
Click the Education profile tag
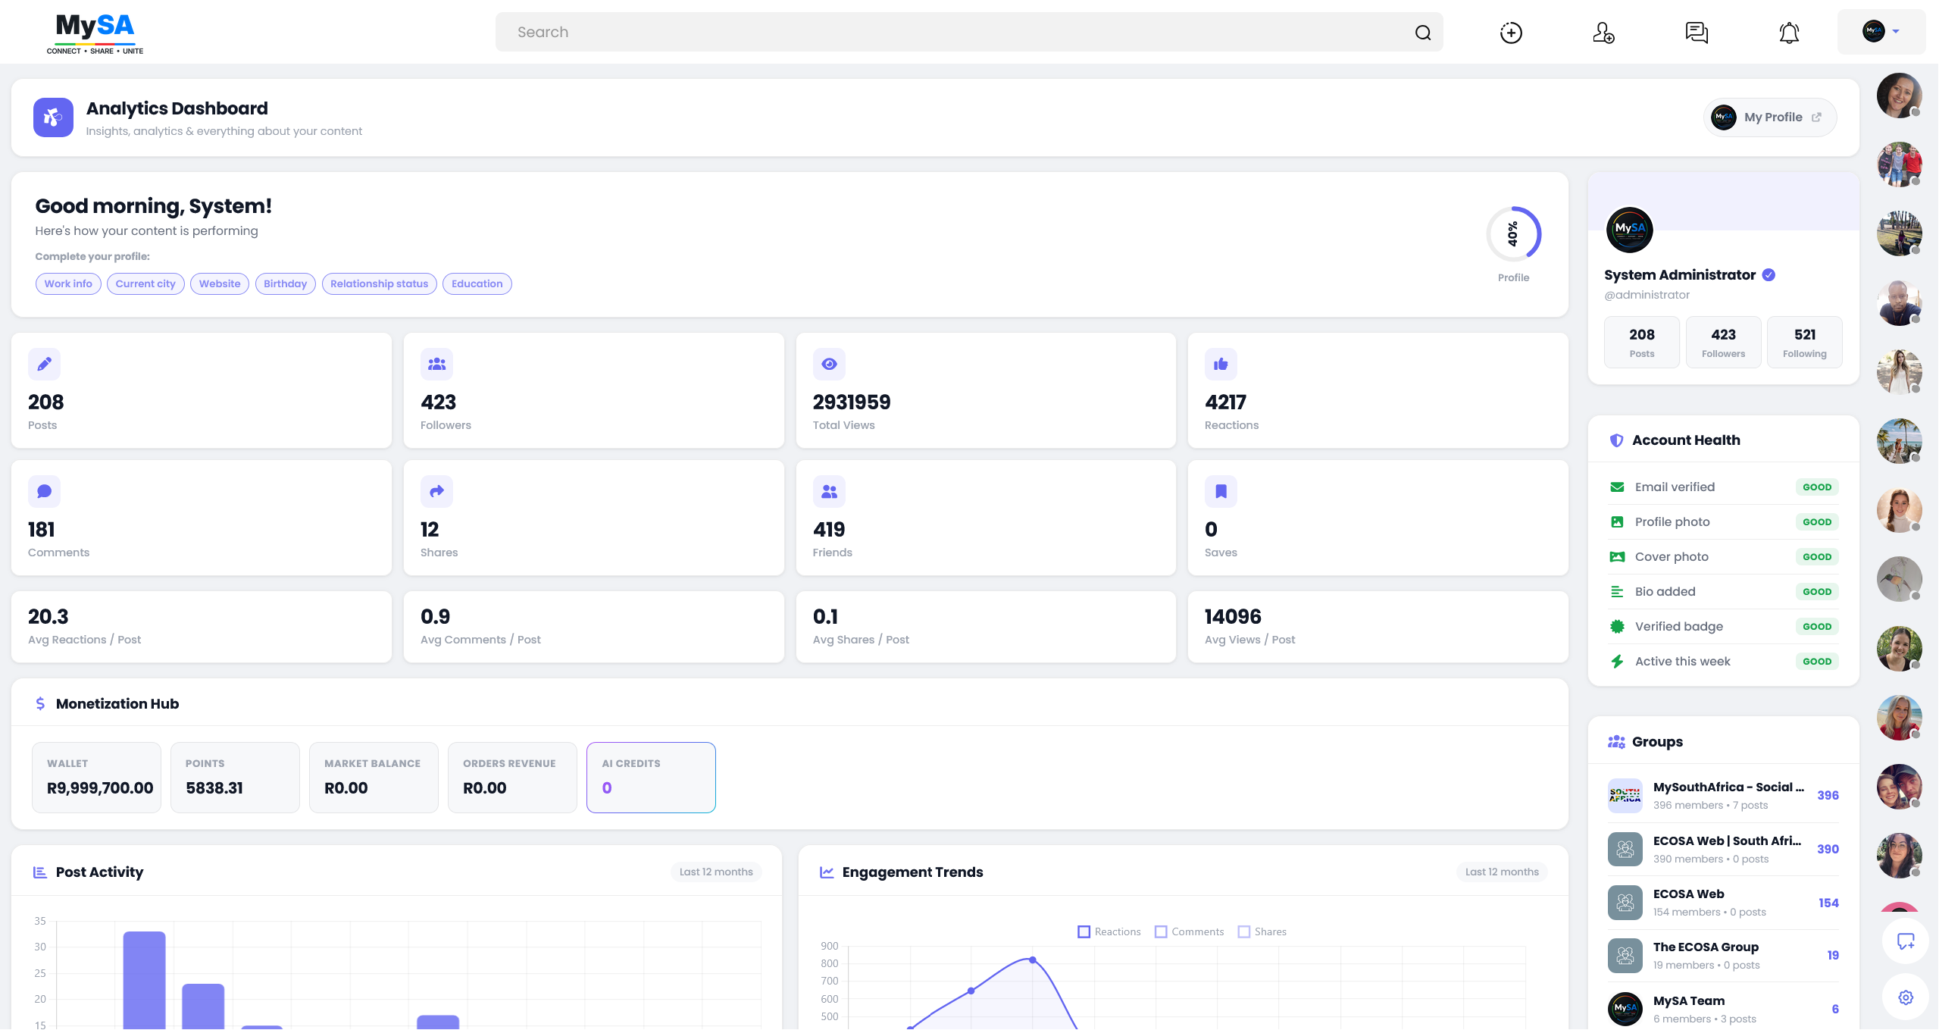point(477,284)
